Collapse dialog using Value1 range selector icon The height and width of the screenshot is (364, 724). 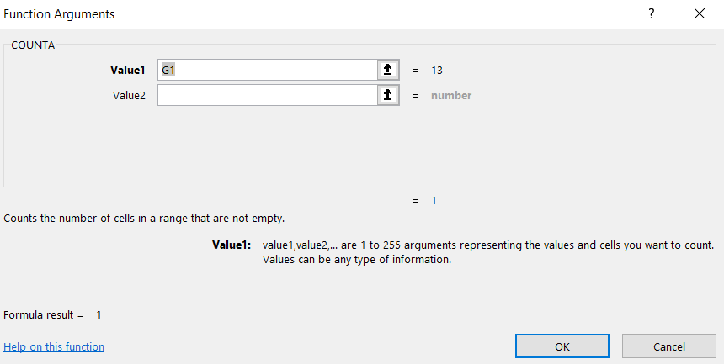388,70
